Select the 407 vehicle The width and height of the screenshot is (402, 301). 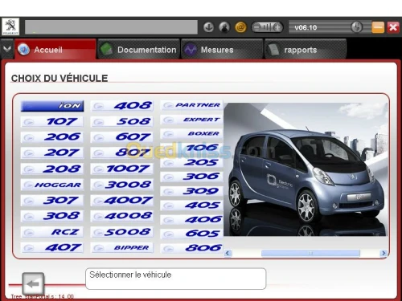52,248
